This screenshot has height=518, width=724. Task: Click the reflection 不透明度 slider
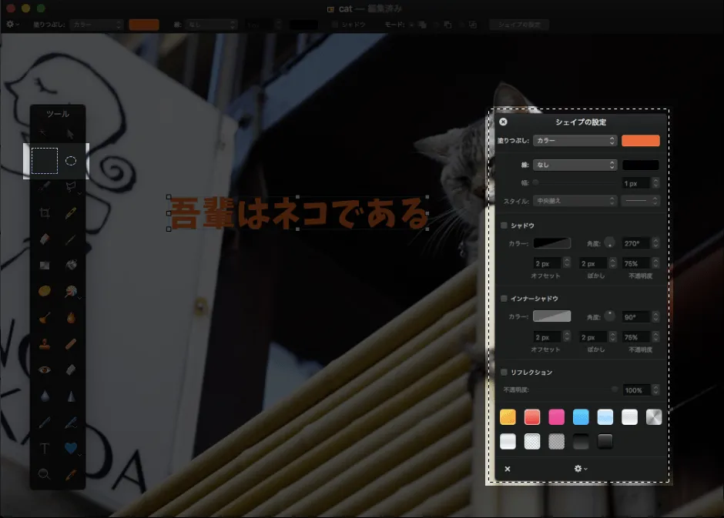coord(575,389)
